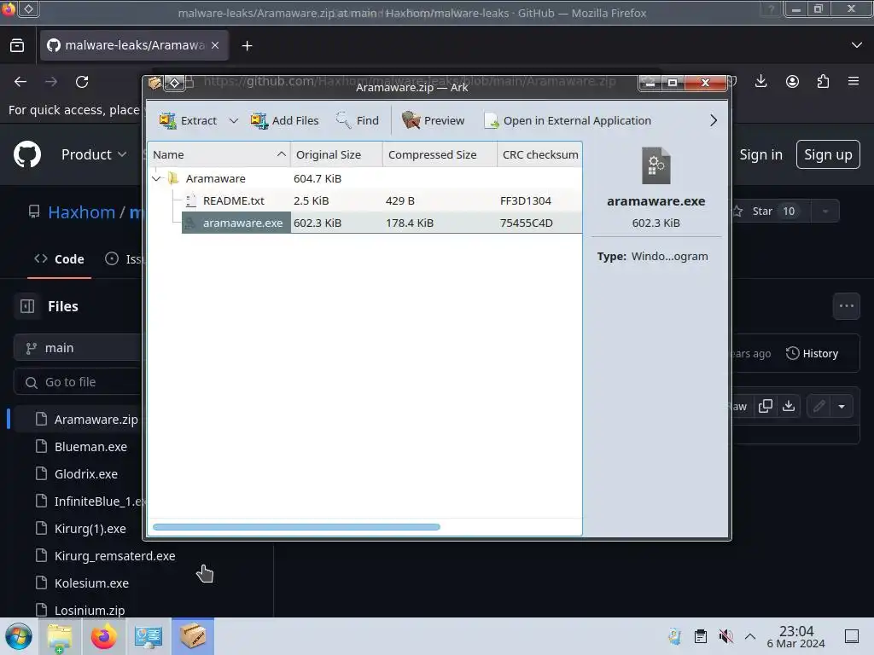Sort by the Name column header
This screenshot has height=655, width=874.
tap(218, 154)
